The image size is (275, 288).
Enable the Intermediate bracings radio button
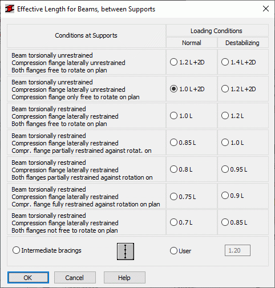tap(47, 250)
